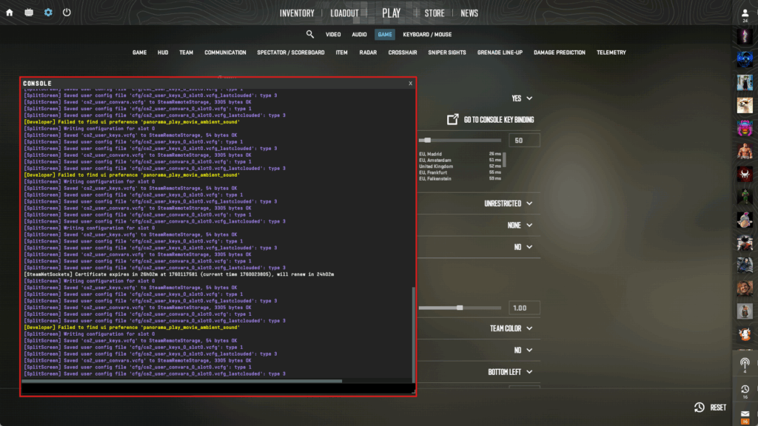Viewport: 758px width, 426px height.
Task: Open the CROSSHAIR sub-tab
Action: (403, 53)
